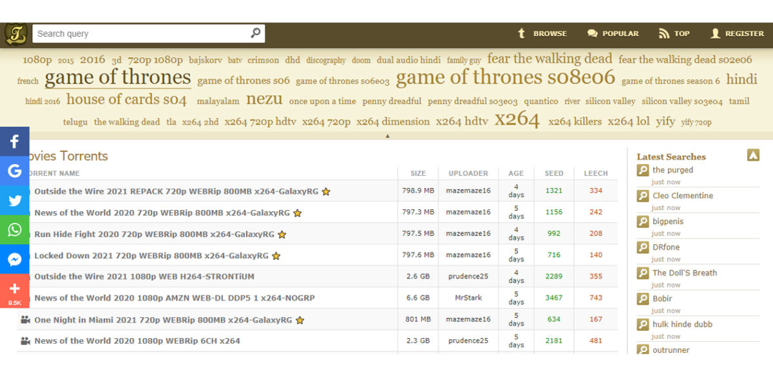This screenshot has width=773, height=376.
Task: Sort by AGE column header
Action: [x=516, y=173]
